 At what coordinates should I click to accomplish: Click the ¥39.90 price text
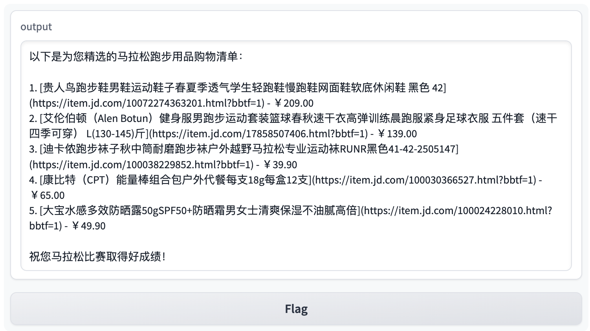click(x=279, y=164)
